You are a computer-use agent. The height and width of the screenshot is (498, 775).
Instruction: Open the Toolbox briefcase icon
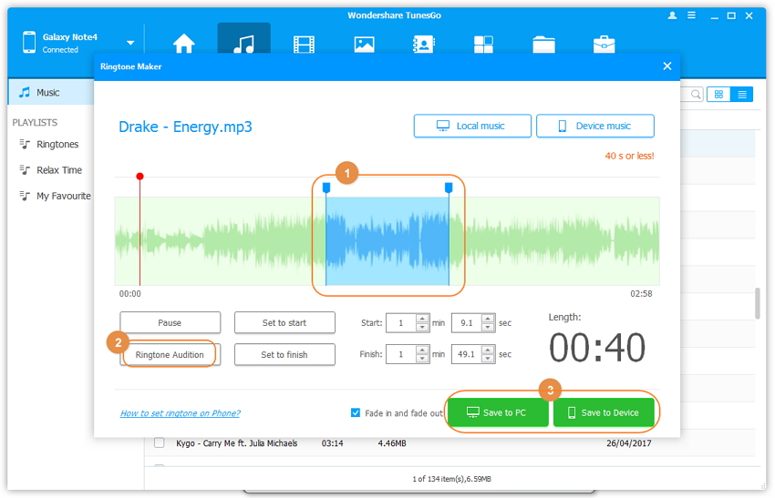point(604,44)
